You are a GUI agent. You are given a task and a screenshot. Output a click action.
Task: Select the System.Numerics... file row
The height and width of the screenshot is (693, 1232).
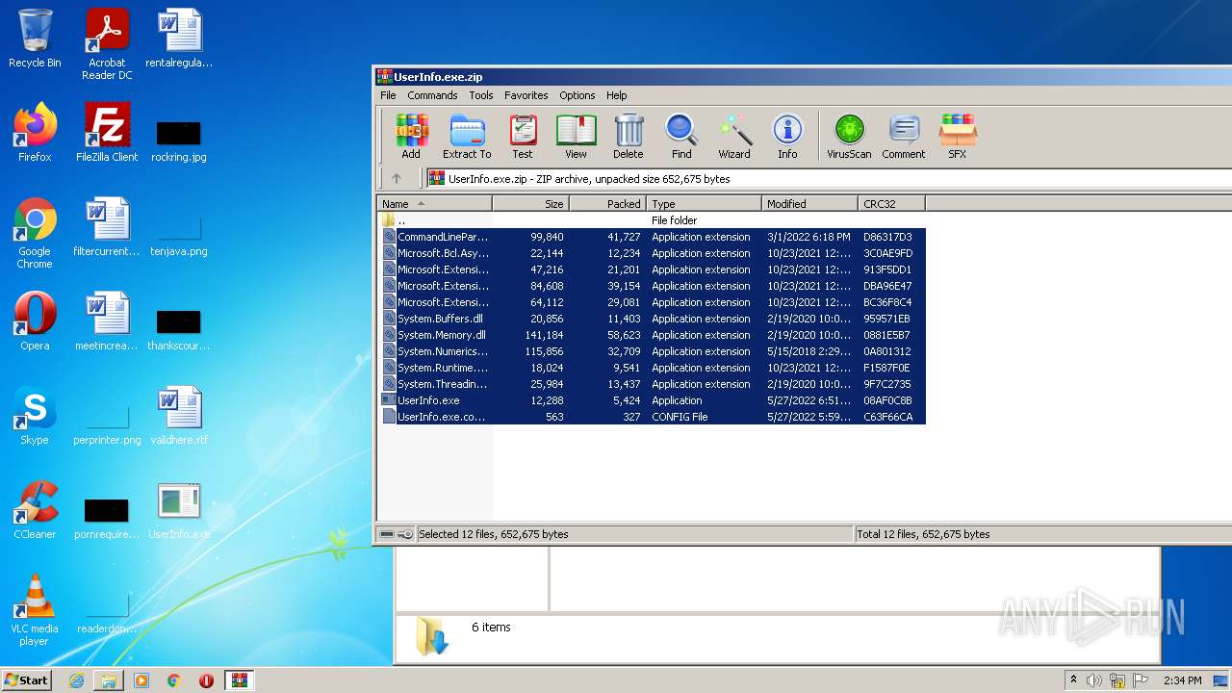(651, 351)
